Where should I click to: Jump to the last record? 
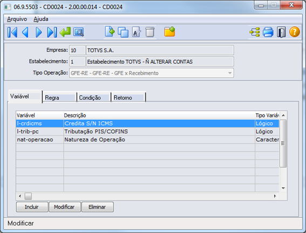52,32
